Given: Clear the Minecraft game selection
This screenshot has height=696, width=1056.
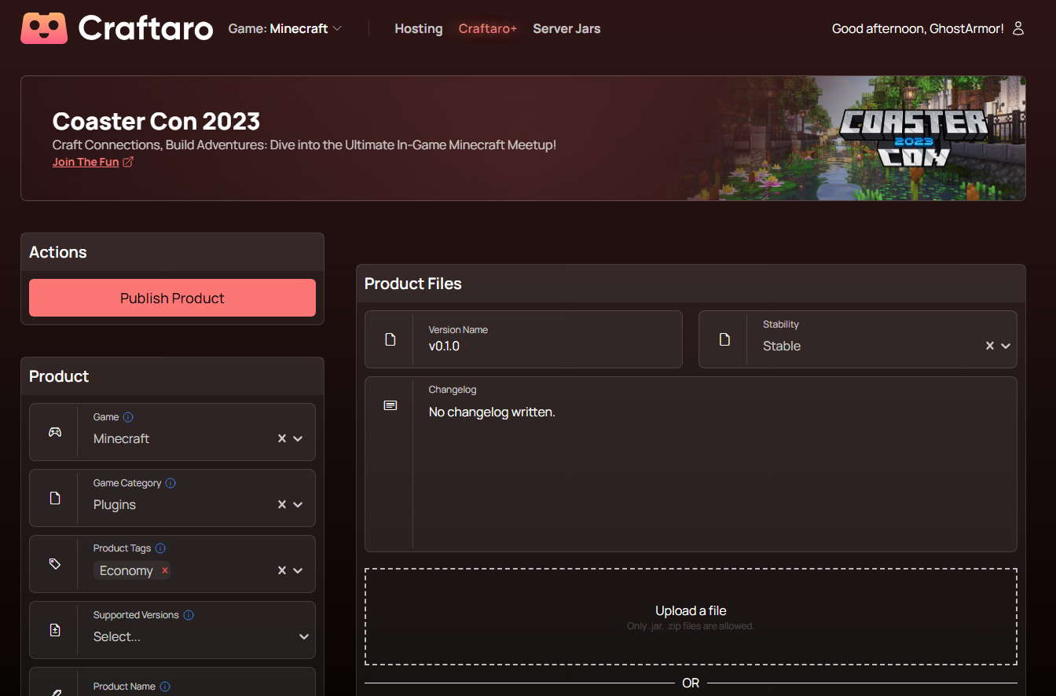Looking at the screenshot, I should point(281,438).
